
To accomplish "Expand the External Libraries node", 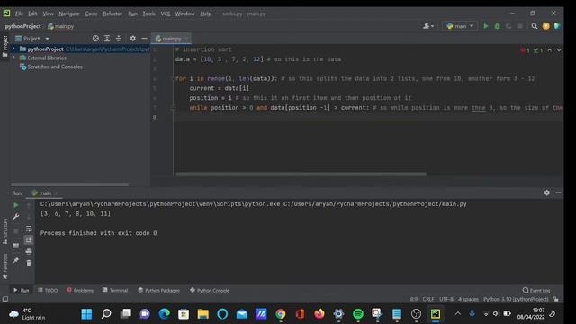I will (13, 58).
